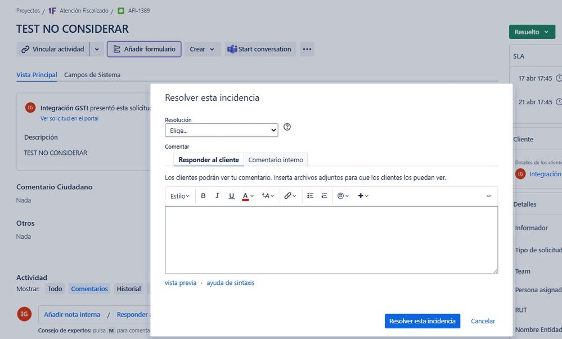Insert a bulleted list
Viewport: 562px width, 339px height.
coord(311,196)
